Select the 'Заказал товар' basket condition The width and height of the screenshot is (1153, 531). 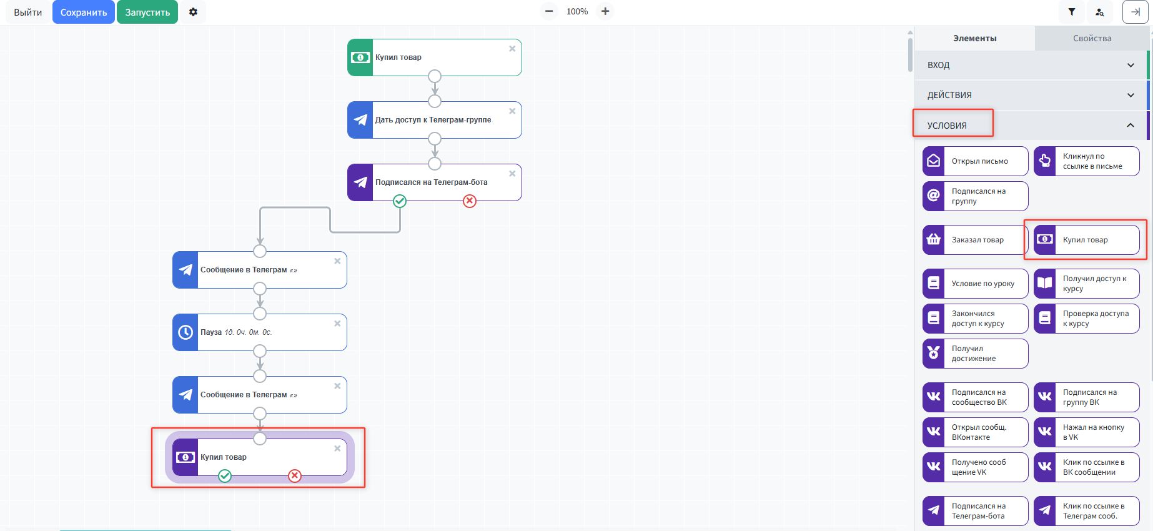click(x=974, y=240)
